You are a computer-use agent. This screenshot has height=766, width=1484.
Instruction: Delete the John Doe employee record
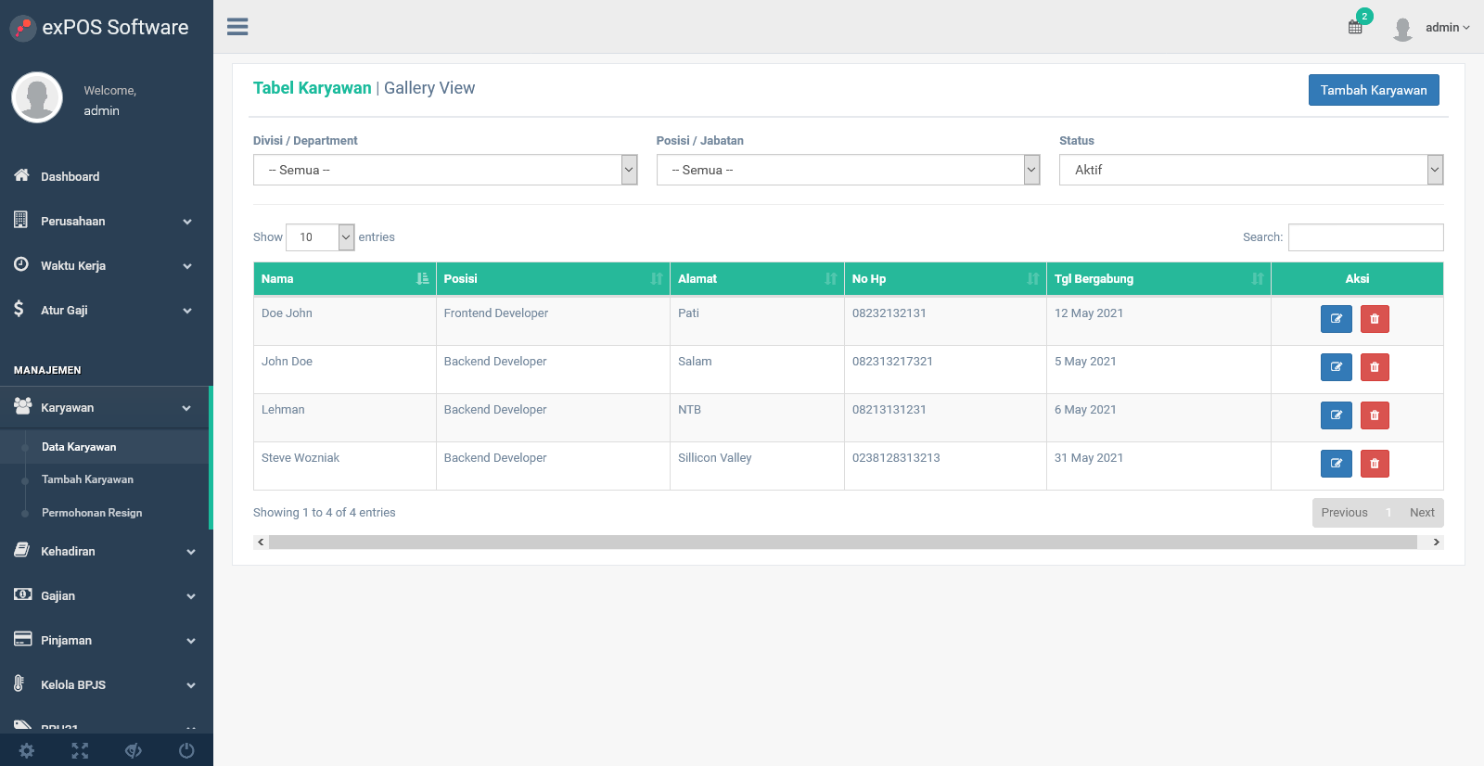pos(1375,367)
